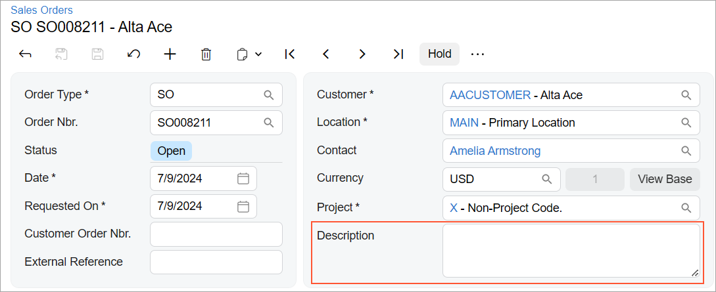Open the AACUSTOMER customer link
This screenshot has height=292, width=716.
[x=490, y=95]
